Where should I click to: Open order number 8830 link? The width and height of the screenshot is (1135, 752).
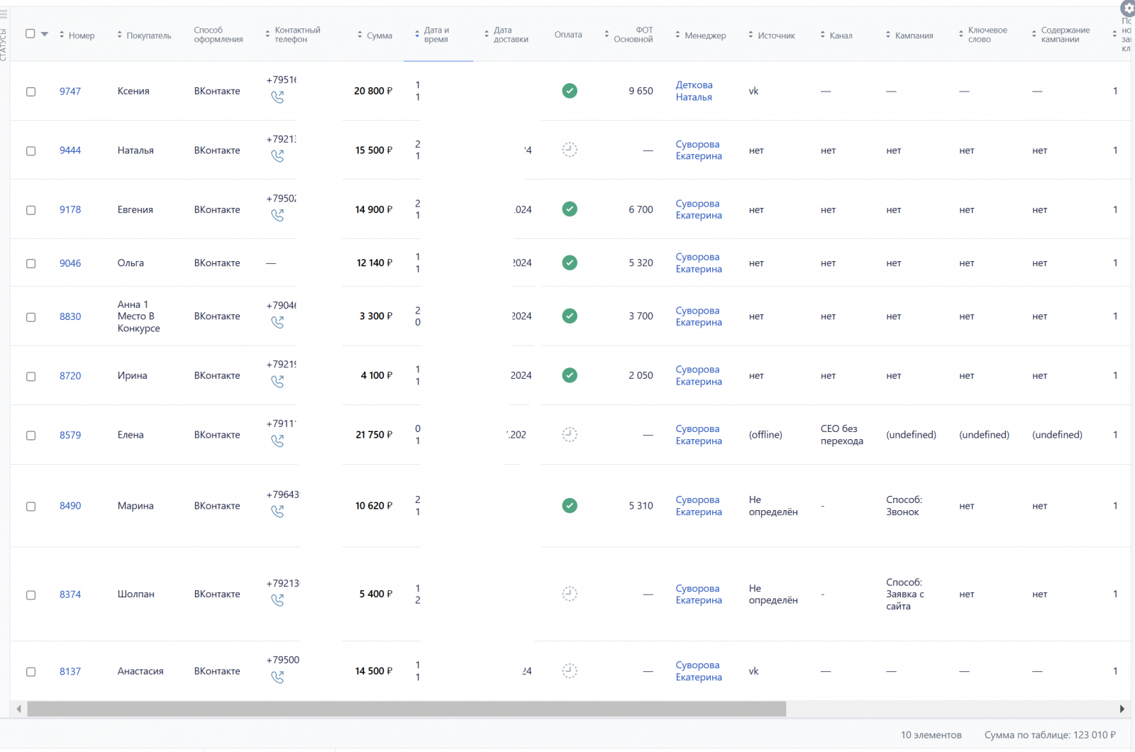(x=70, y=316)
